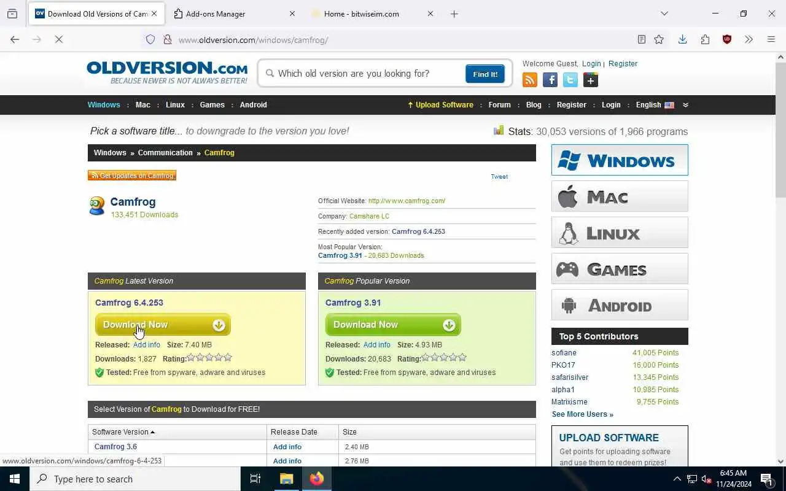786x491 pixels.
Task: Click Upload Software in nav bar
Action: (x=440, y=105)
